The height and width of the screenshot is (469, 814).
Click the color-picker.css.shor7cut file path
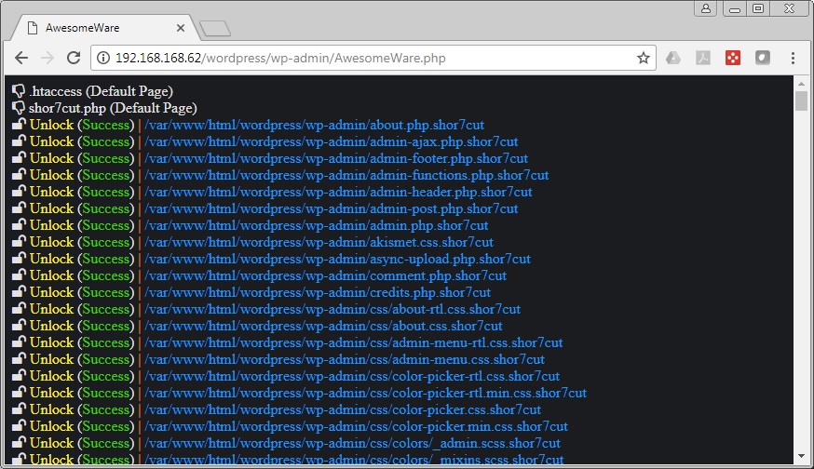(x=343, y=409)
